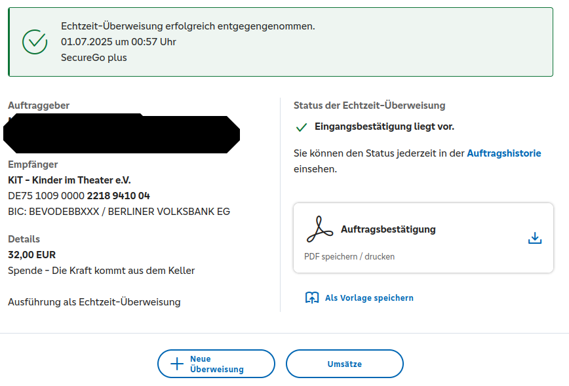Click the BIC BEVODEBBXXX line
Screen dimensions: 569x386
click(119, 212)
